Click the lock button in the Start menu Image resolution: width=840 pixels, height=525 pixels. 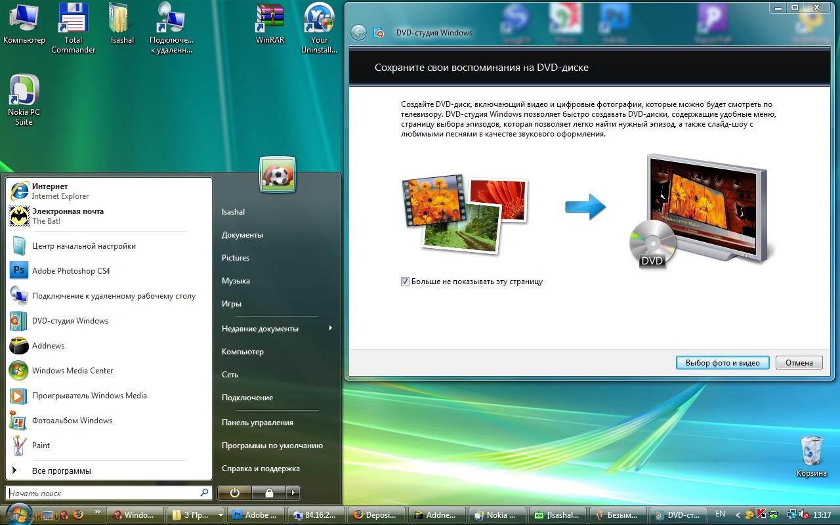point(269,493)
